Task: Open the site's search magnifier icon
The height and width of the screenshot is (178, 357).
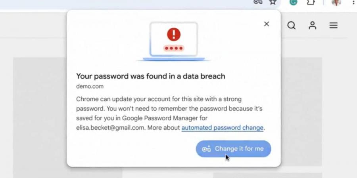Action: (292, 25)
